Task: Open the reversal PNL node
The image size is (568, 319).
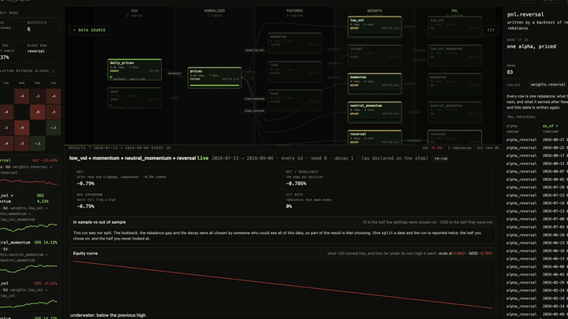Action: (x=454, y=137)
